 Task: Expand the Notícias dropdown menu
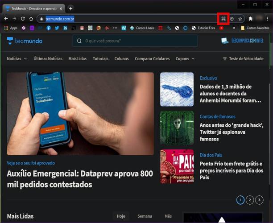17,59
